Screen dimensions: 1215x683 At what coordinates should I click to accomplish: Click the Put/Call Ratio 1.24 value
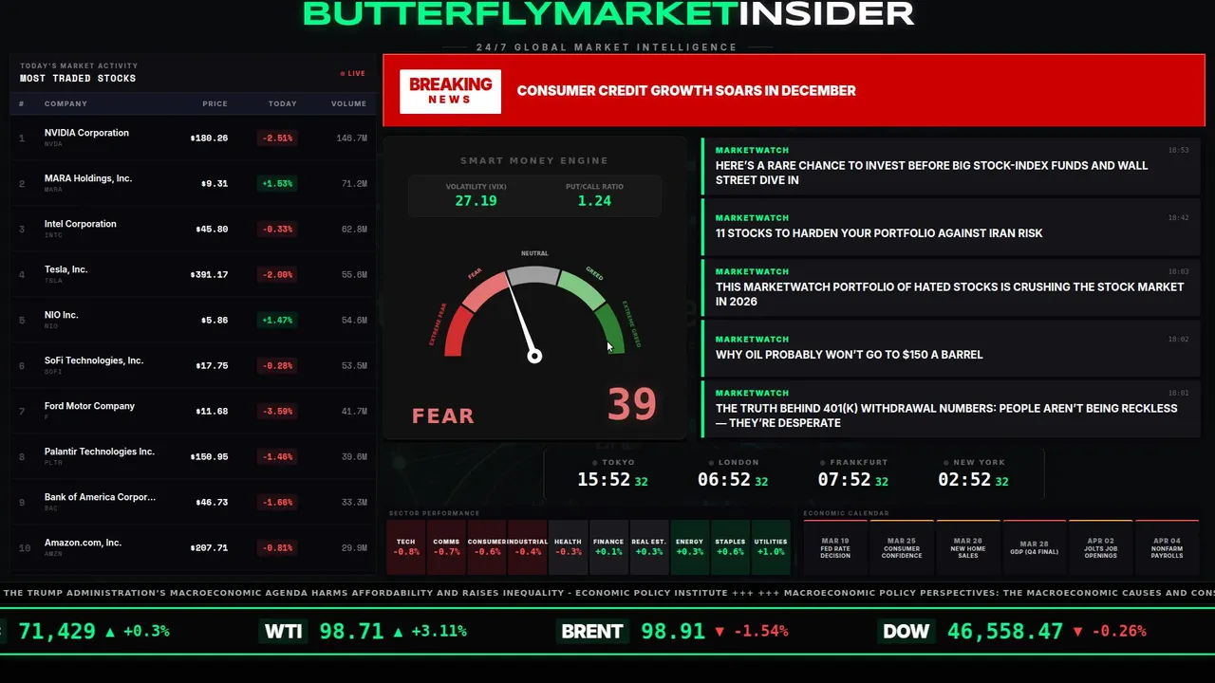pyautogui.click(x=594, y=201)
